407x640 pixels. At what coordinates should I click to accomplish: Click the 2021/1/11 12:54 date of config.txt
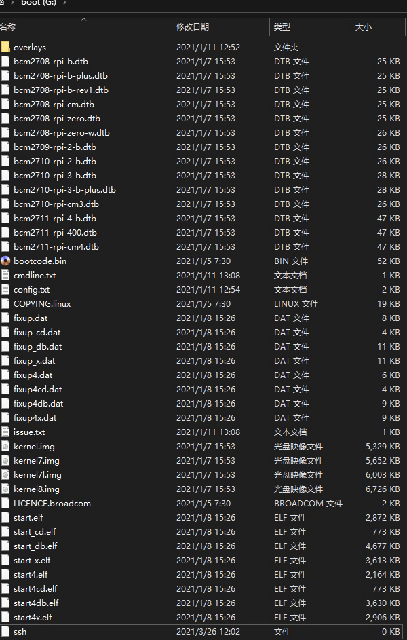coord(208,290)
